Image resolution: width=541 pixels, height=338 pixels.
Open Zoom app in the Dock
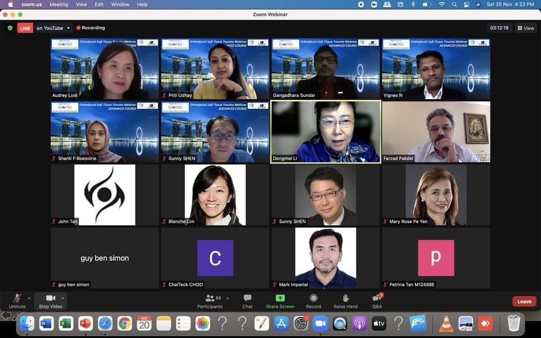[x=320, y=323]
